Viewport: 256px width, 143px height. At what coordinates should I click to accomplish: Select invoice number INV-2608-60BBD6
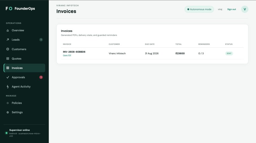74,52
